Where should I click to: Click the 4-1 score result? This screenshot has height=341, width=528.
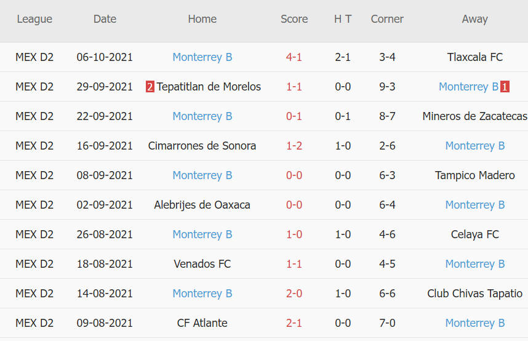click(294, 57)
